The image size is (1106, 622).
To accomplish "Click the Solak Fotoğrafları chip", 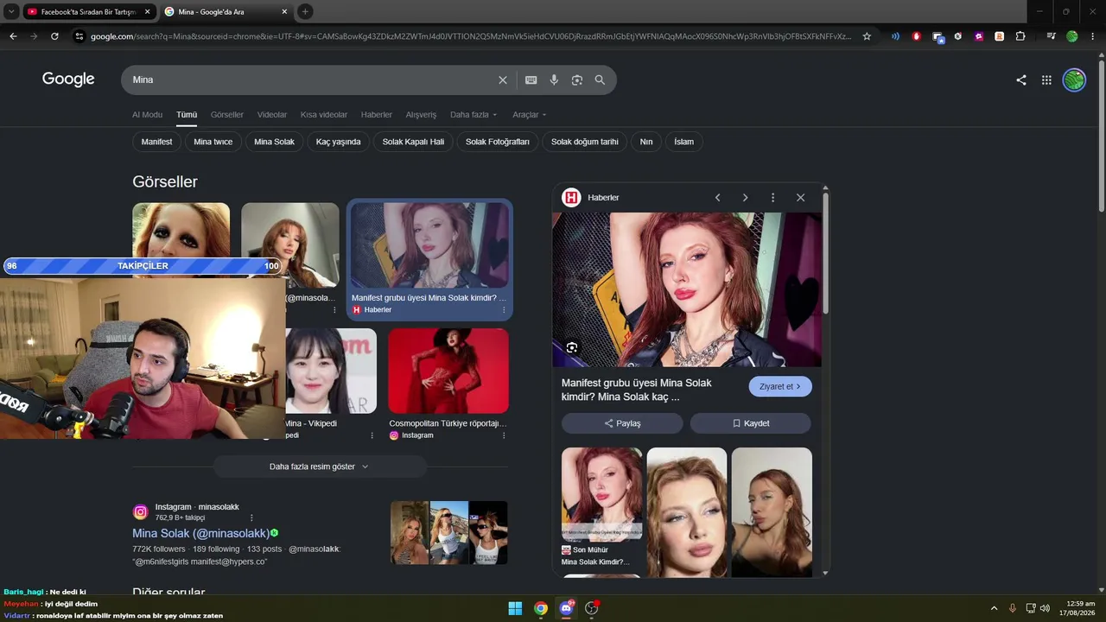I will tap(498, 142).
